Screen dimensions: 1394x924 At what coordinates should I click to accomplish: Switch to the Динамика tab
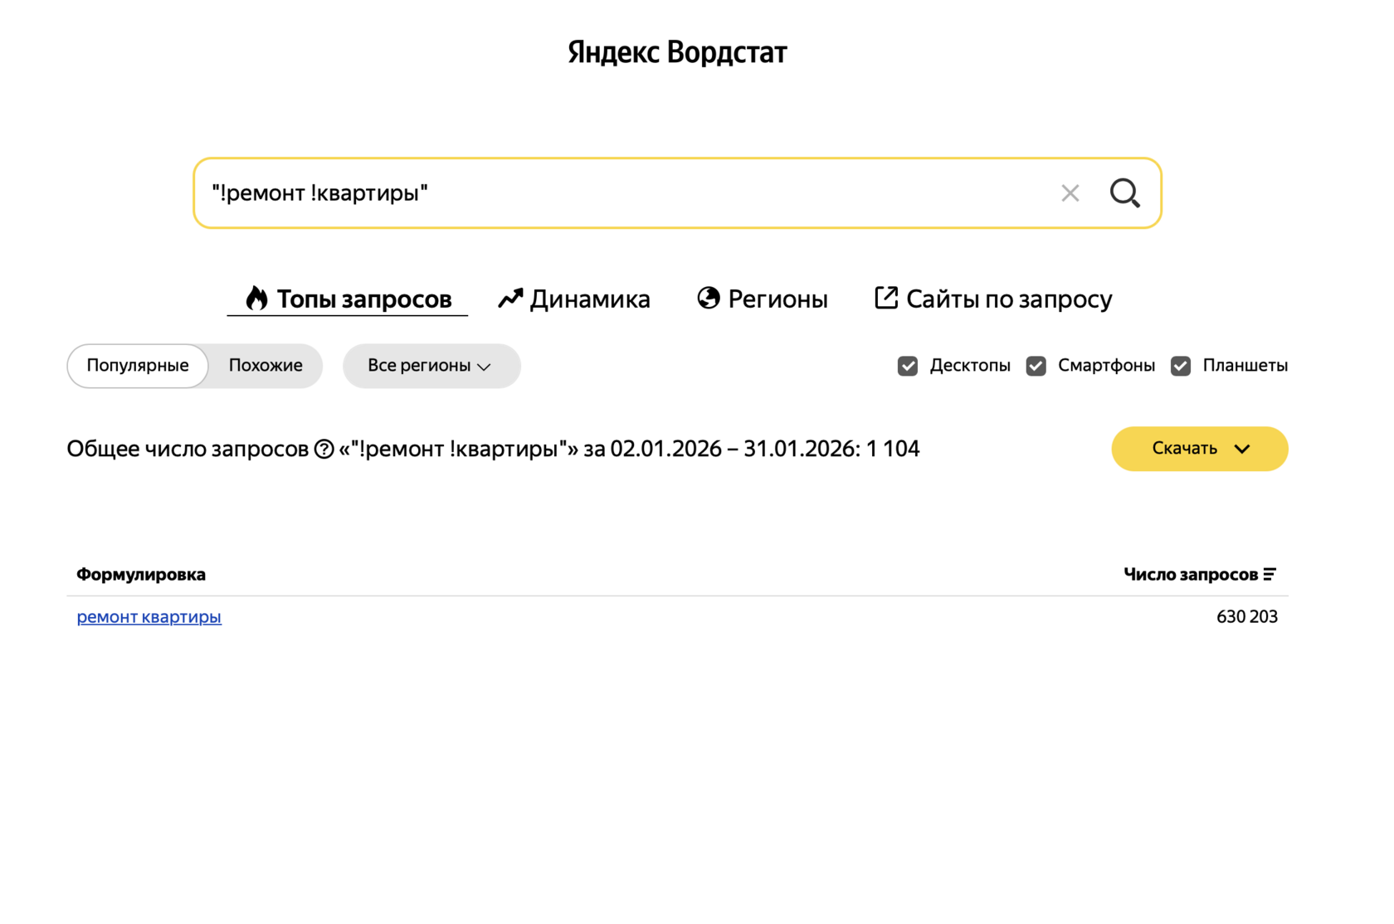(x=590, y=299)
